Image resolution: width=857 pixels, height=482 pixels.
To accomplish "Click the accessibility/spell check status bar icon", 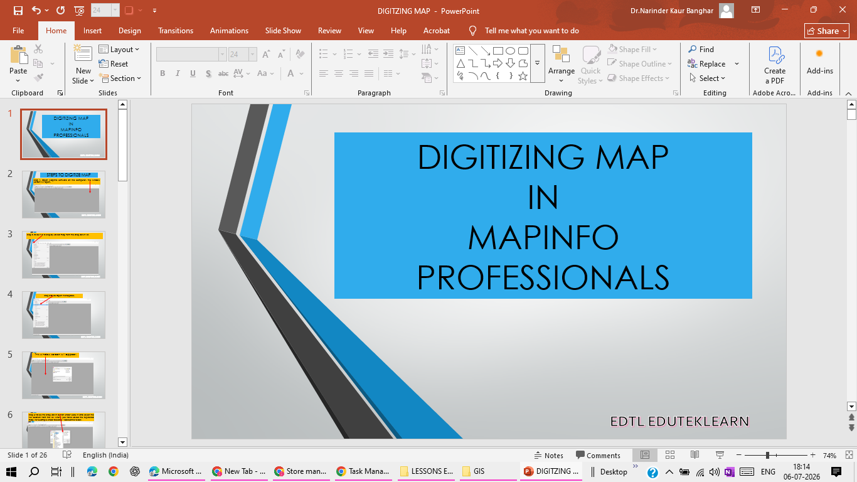I will [68, 455].
